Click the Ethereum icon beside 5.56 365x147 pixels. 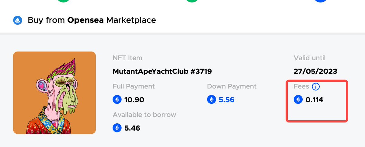pyautogui.click(x=211, y=99)
